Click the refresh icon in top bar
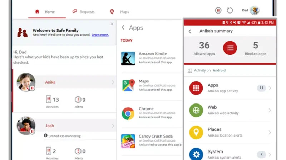The width and height of the screenshot is (286, 160). tap(230, 11)
